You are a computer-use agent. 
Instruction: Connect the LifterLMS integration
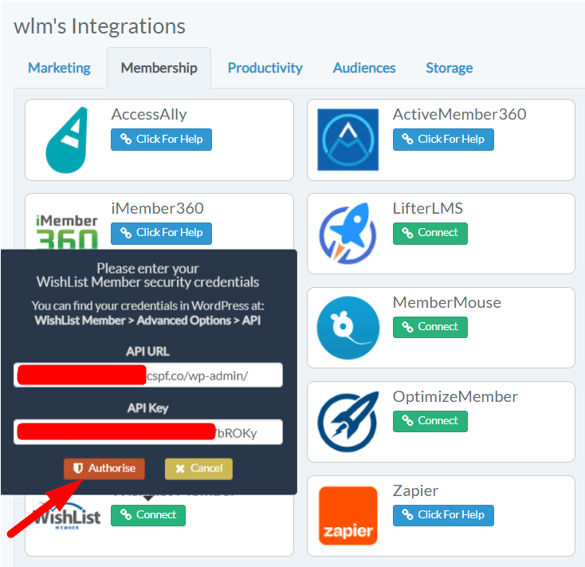(x=430, y=234)
